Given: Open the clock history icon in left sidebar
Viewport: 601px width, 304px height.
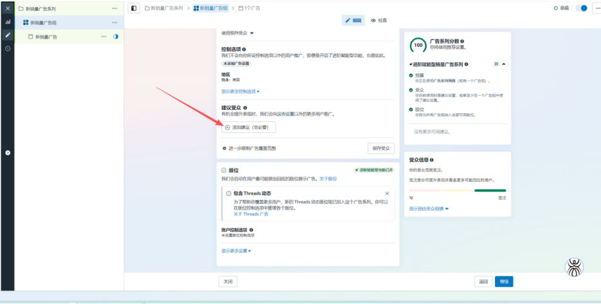Looking at the screenshot, I should pyautogui.click(x=8, y=48).
